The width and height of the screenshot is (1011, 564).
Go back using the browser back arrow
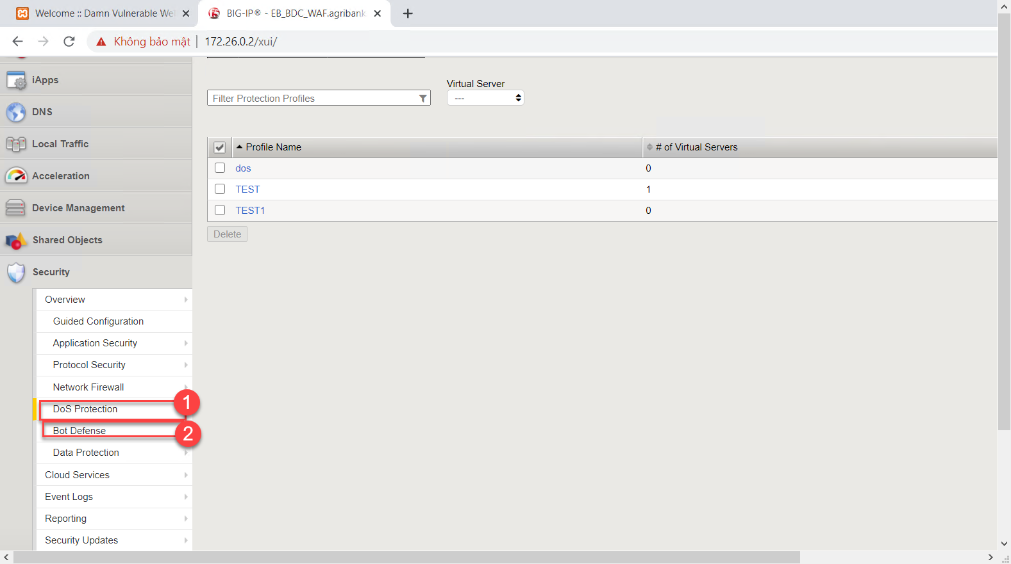coord(17,42)
